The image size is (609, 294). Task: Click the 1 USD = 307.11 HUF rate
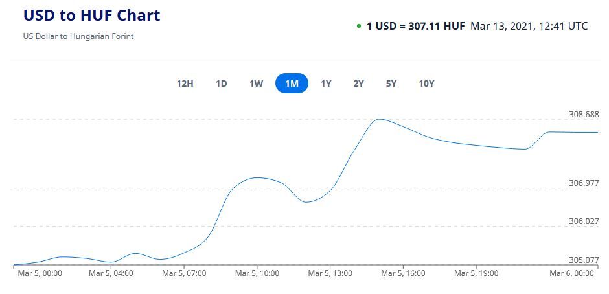415,27
